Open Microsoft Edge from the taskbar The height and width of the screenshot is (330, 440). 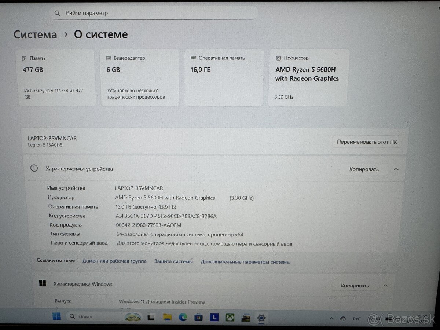click(x=182, y=318)
